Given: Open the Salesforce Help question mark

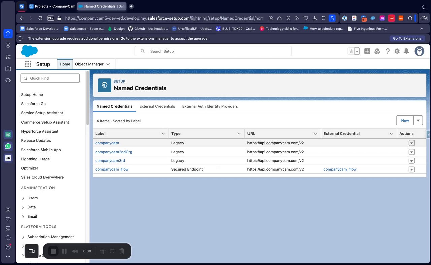Looking at the screenshot, I should 388,51.
